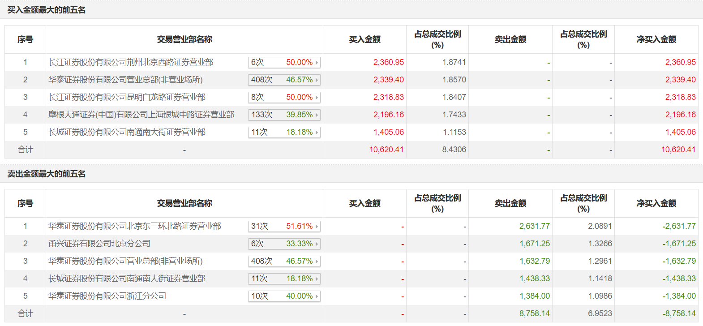
Task: Expand 11次 18.18% box in buy table
Action: click(x=284, y=132)
